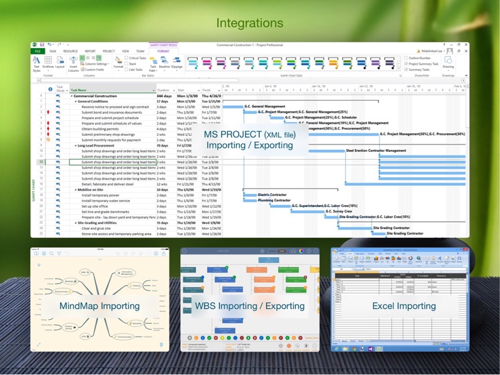The image size is (500, 375).
Task: Click the search magnifier in MindMap toolbar
Action: click(x=51, y=254)
